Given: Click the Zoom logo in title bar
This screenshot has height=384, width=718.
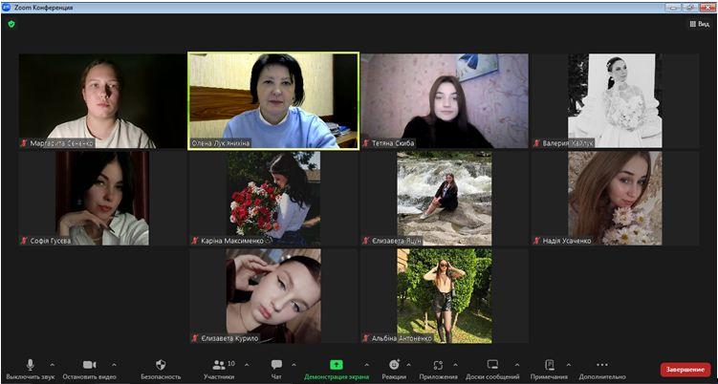Looking at the screenshot, I should tap(7, 8).
